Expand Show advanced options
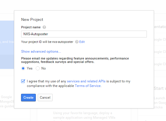The image size is (166, 121). [41, 51]
